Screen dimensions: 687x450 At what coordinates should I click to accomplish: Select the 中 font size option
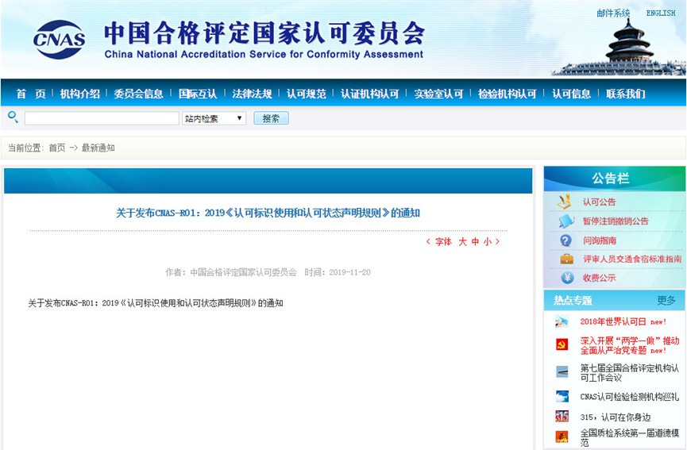[475, 242]
